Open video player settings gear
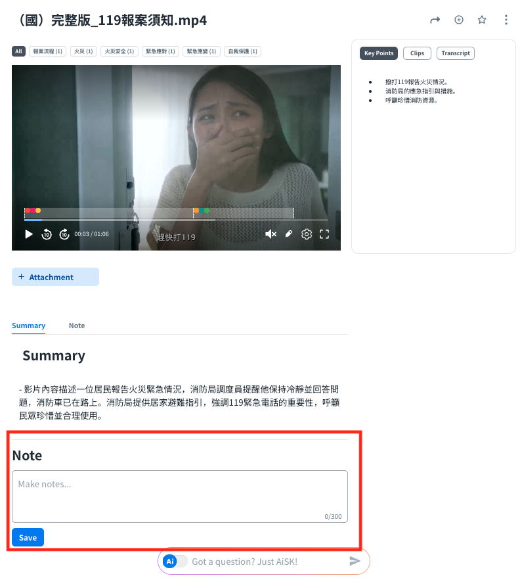 307,234
